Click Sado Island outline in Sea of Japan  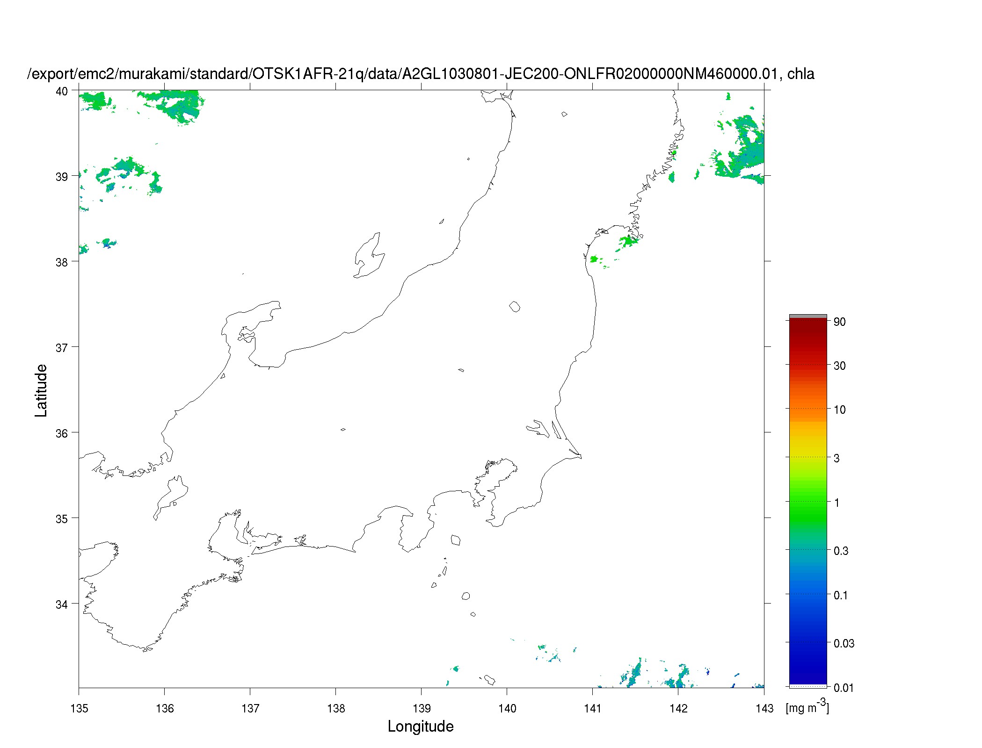(369, 256)
